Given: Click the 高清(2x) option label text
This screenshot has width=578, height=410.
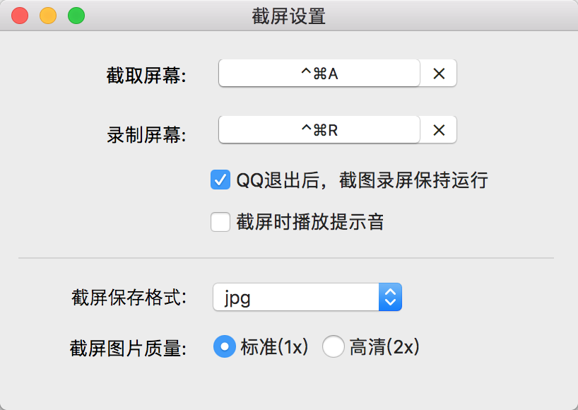Looking at the screenshot, I should click(x=384, y=347).
